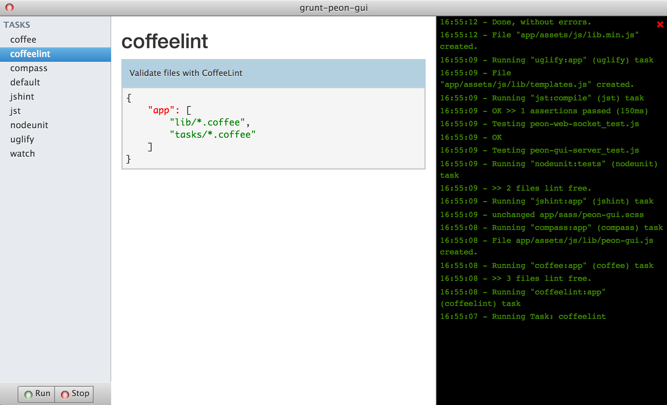Open the jst task
Image resolution: width=667 pixels, height=405 pixels.
(55, 111)
